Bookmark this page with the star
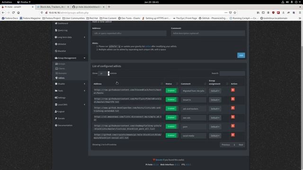This screenshot has width=303, height=170. (x=235, y=13)
